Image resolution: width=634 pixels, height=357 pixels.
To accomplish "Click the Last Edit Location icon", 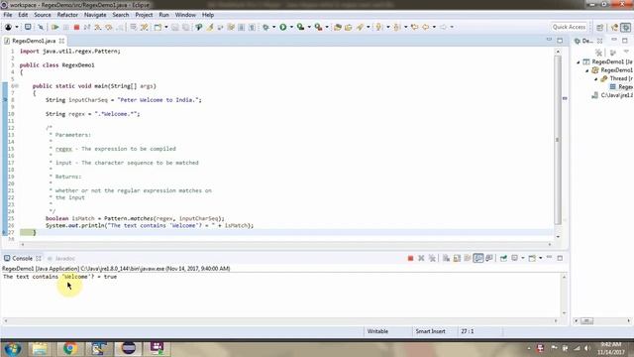I will tap(414, 27).
